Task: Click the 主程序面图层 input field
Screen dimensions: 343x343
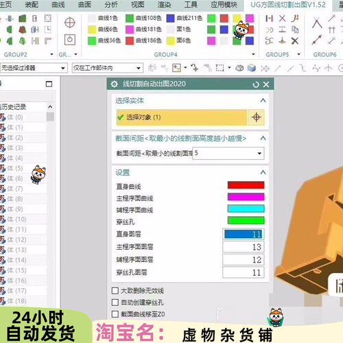Action: (244, 247)
